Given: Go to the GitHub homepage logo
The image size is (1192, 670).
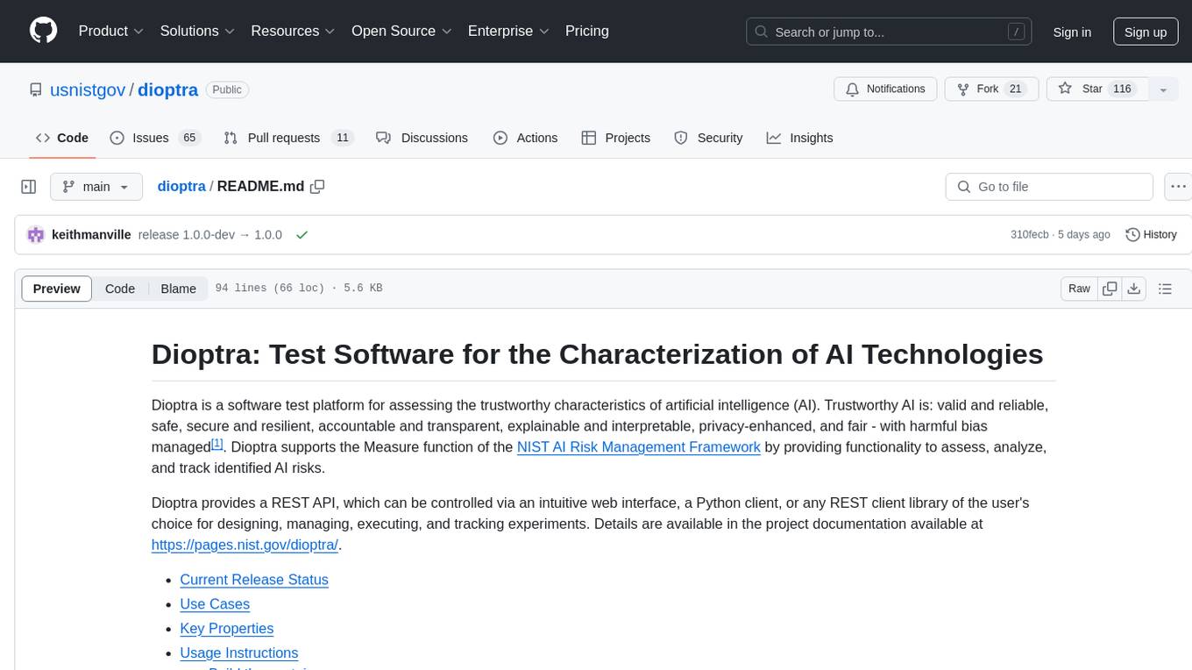Looking at the screenshot, I should point(43,31).
